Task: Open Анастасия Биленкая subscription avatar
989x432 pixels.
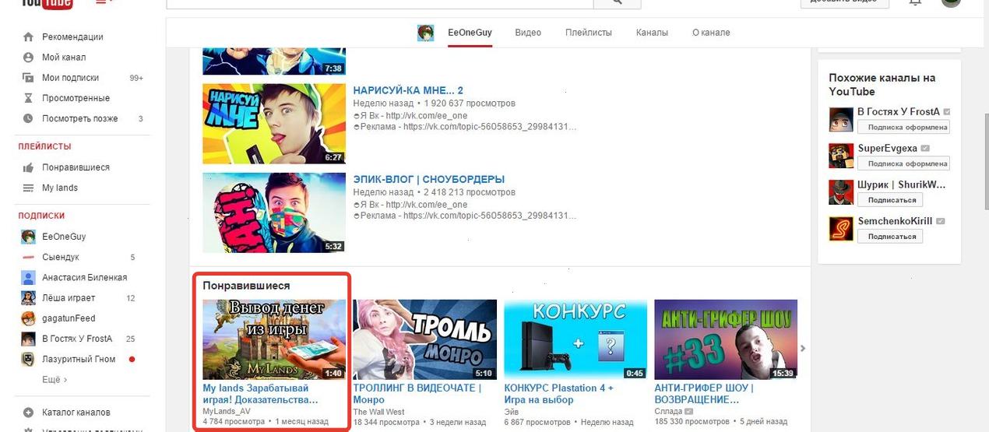Action: (x=28, y=277)
